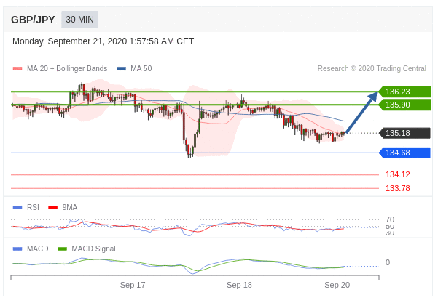
Task: Click the 'Sep 18' date axis label
Action: pyautogui.click(x=239, y=285)
